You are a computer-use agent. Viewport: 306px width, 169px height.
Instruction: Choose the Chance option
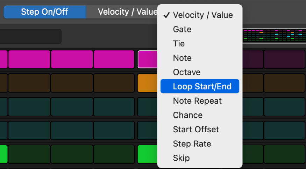point(187,115)
